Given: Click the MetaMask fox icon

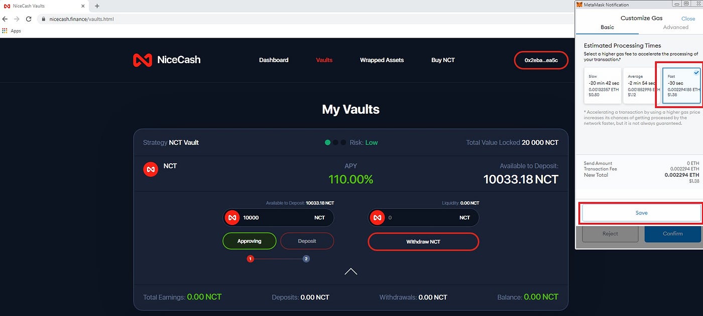Looking at the screenshot, I should [x=579, y=5].
